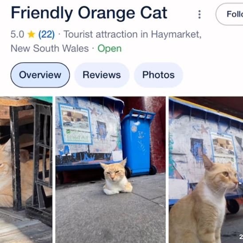This screenshot has height=243, width=243.
Task: Open the three-dot more options menu
Action: click(200, 14)
